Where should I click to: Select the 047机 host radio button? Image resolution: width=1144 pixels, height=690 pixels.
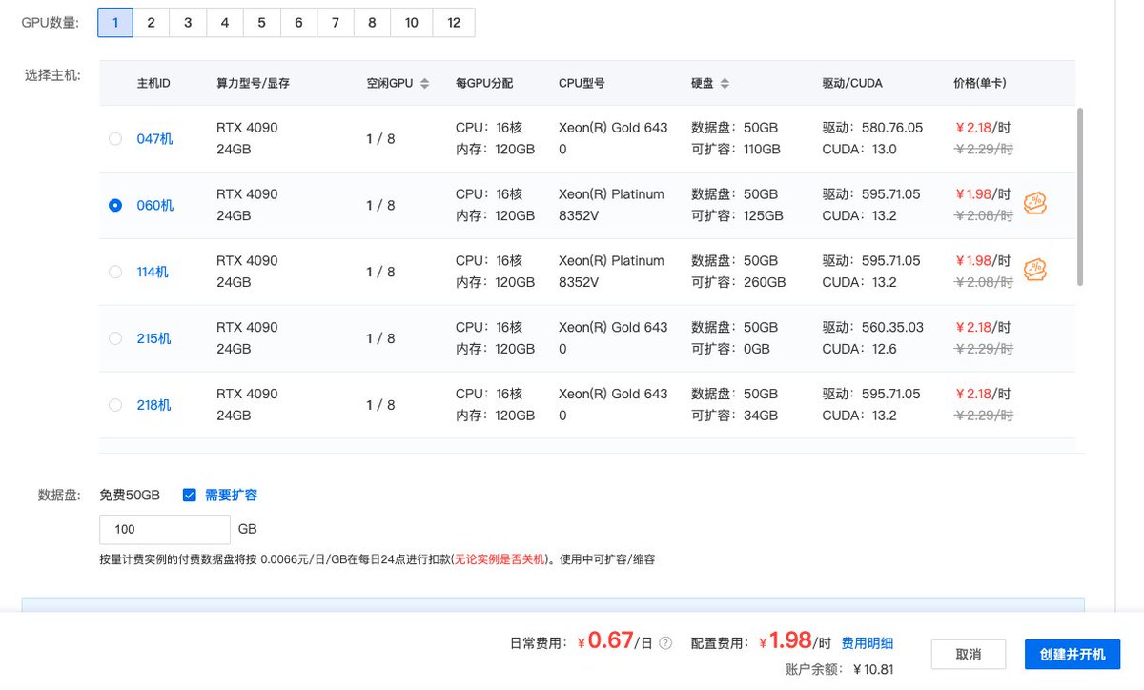115,138
